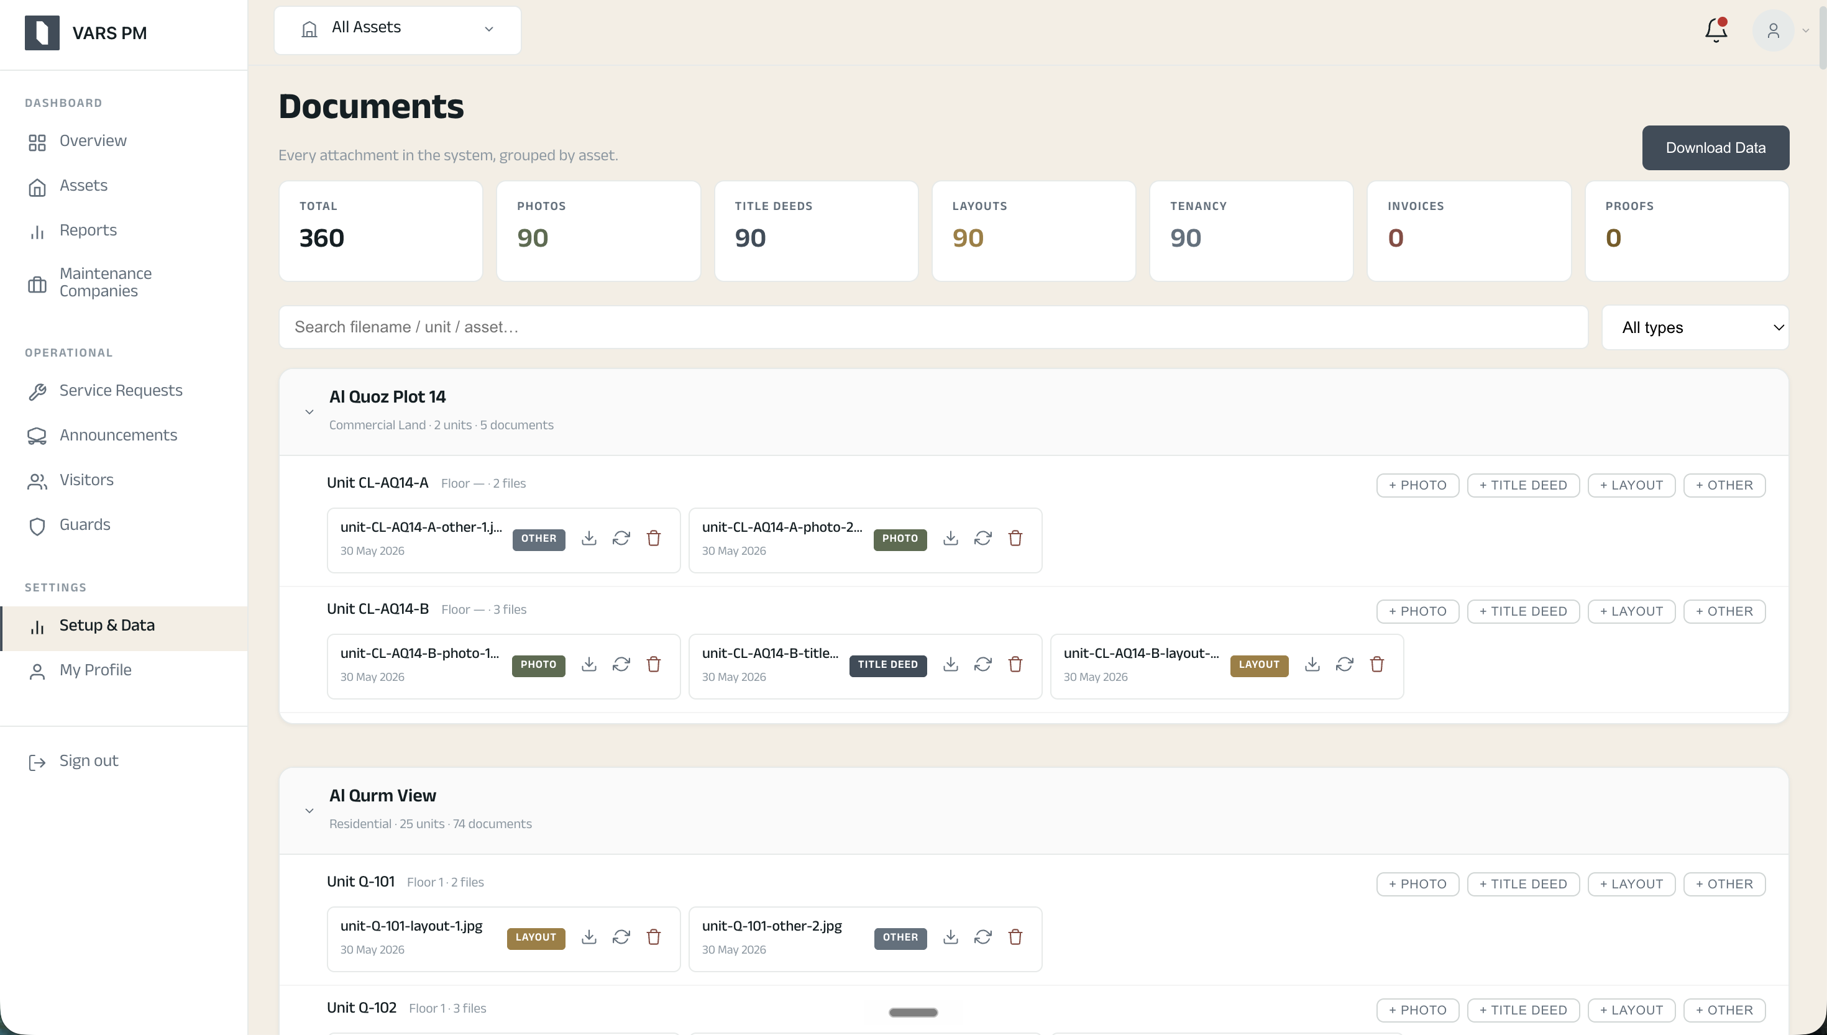Add other file to Unit CL-AQ14-A

tap(1724, 486)
